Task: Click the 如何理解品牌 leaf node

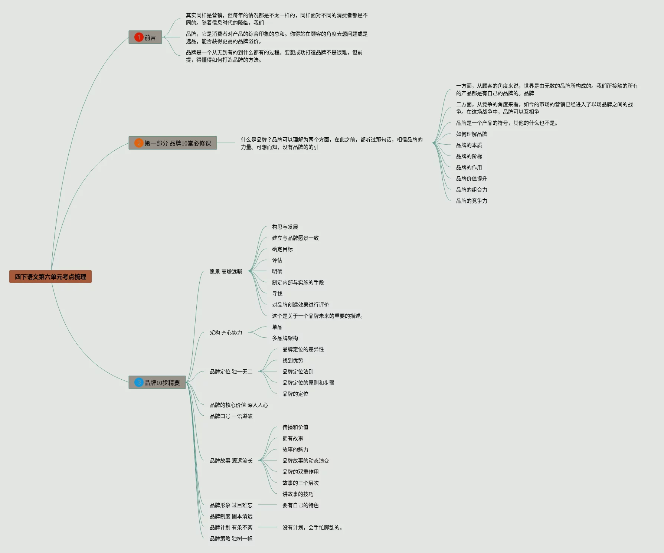Action: pos(471,134)
